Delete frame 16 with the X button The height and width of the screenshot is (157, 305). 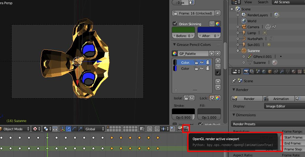218,13
